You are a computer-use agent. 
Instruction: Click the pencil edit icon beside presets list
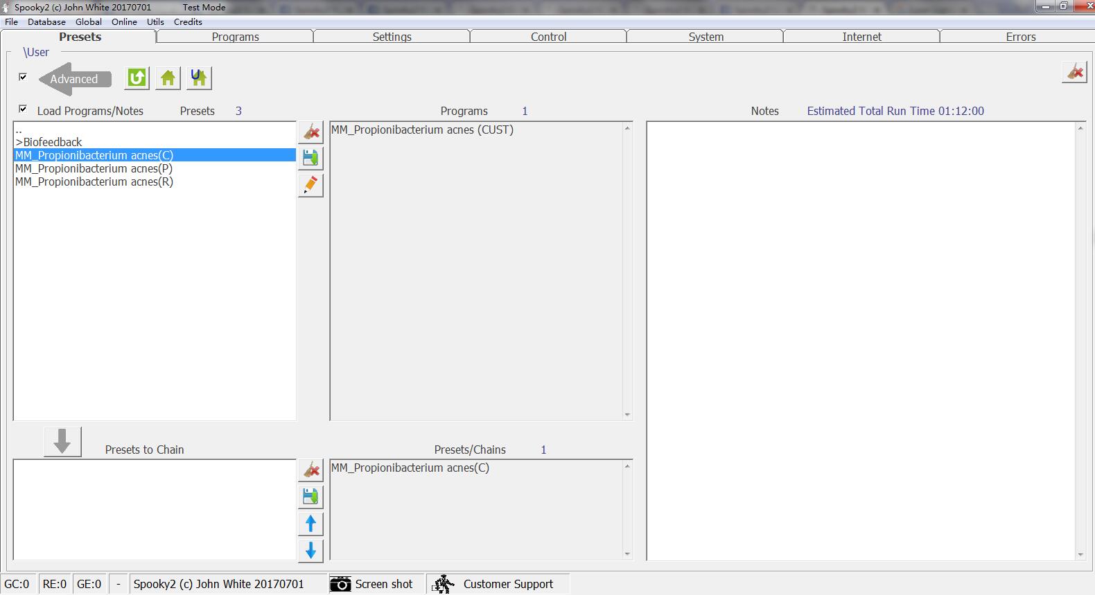point(310,185)
